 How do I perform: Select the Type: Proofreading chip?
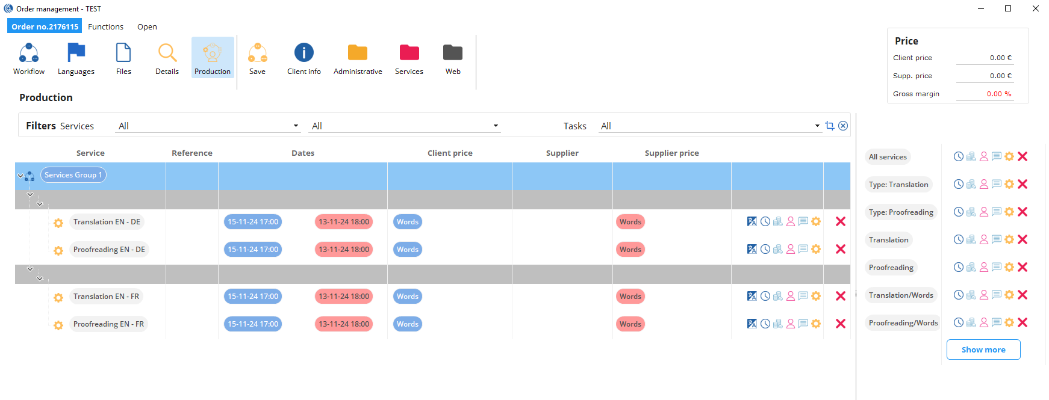900,212
